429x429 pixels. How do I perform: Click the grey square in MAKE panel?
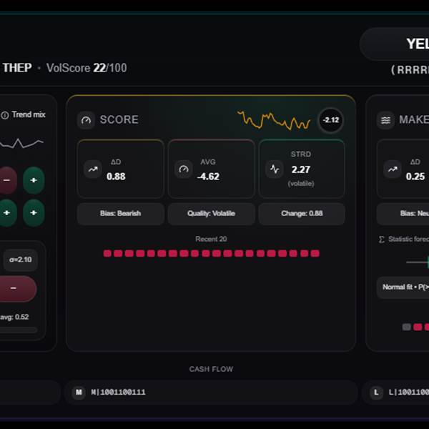(407, 327)
